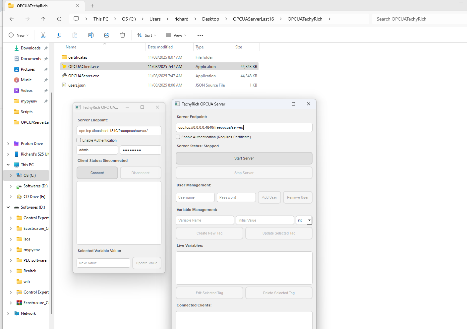This screenshot has width=467, height=329.
Task: Click the Paste icon in Explorer toolbar
Action: pyautogui.click(x=75, y=35)
